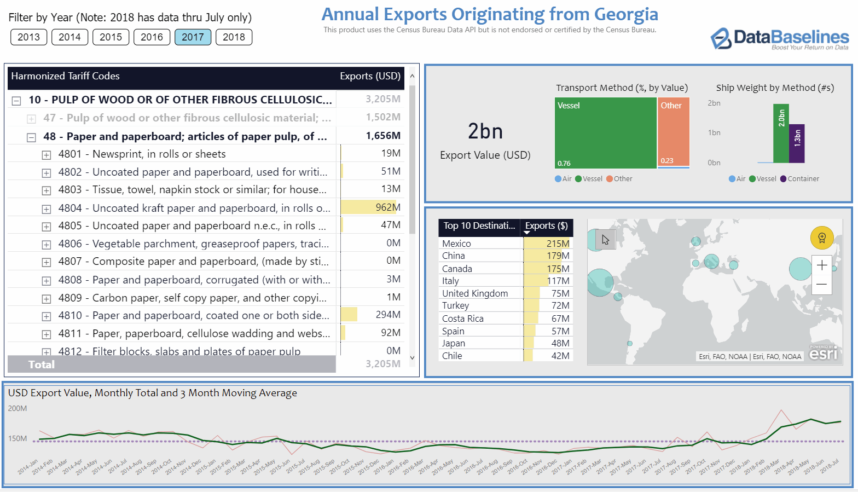Click the map selection cursor tool

pyautogui.click(x=605, y=240)
